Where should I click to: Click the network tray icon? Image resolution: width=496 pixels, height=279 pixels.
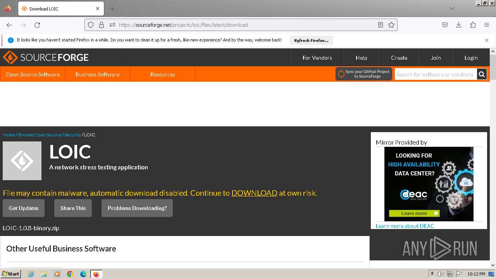[450, 274]
